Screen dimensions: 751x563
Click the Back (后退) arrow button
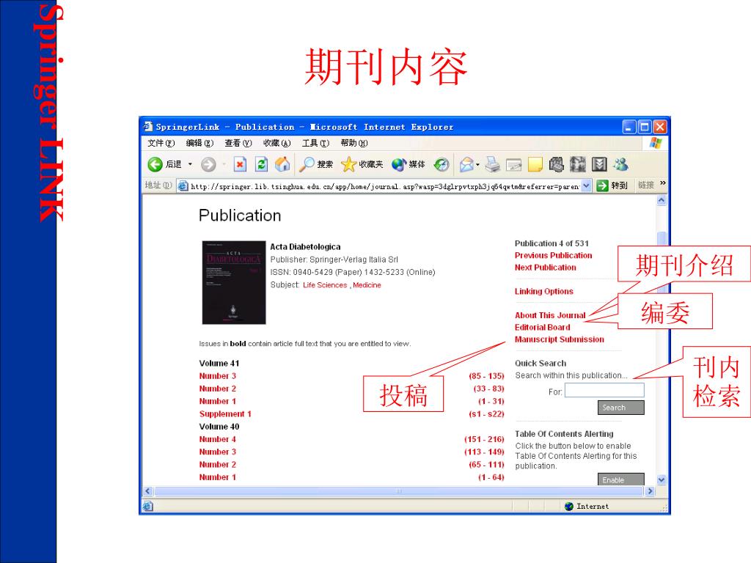(155, 165)
